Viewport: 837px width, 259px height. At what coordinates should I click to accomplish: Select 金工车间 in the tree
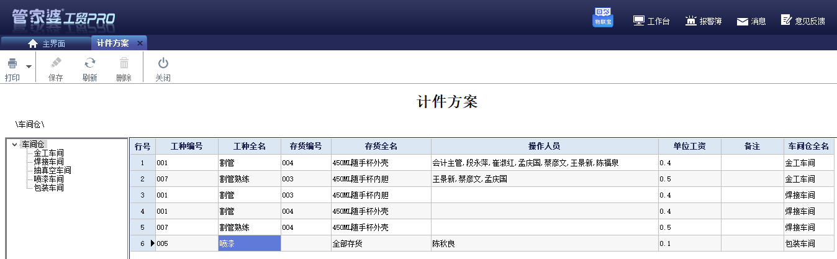[48, 153]
